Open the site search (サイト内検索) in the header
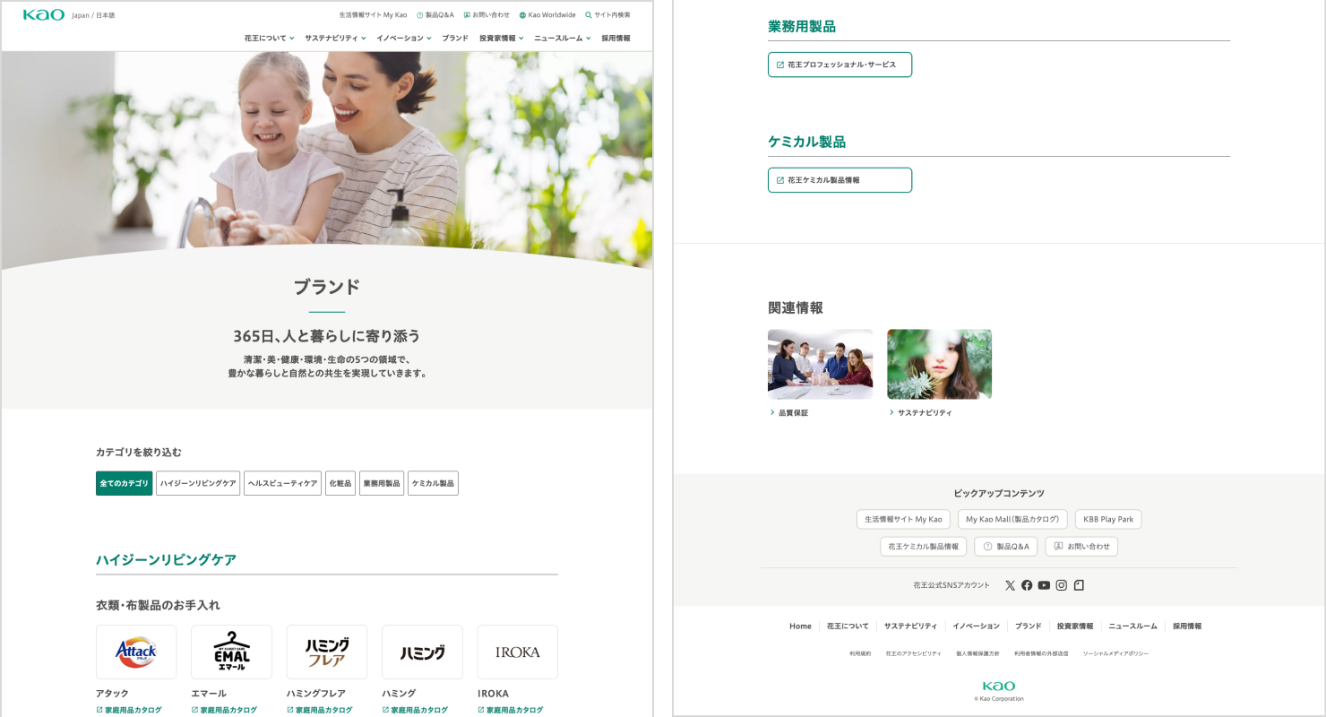The image size is (1326, 717). pyautogui.click(x=607, y=15)
